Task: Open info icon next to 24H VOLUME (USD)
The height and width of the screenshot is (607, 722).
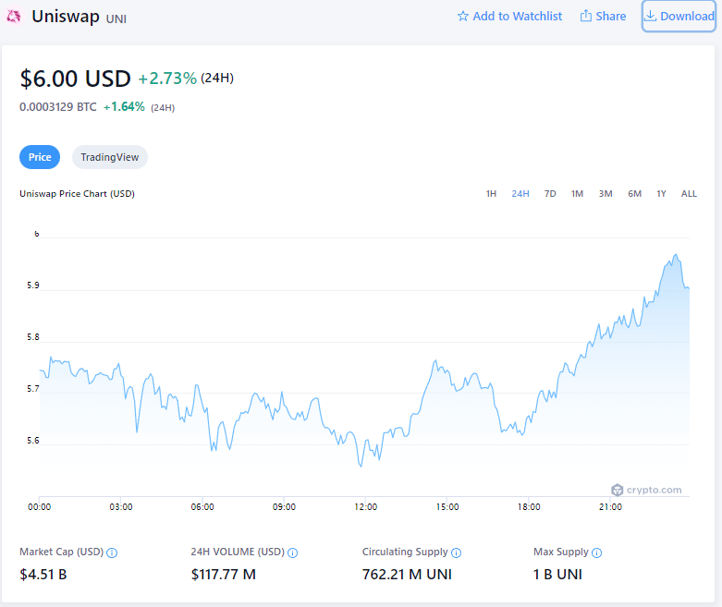Action: click(292, 552)
